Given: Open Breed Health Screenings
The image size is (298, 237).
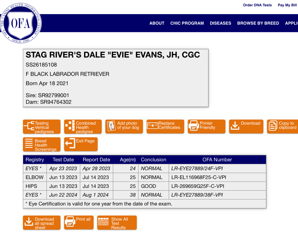Looking at the screenshot, I should click(42, 145).
